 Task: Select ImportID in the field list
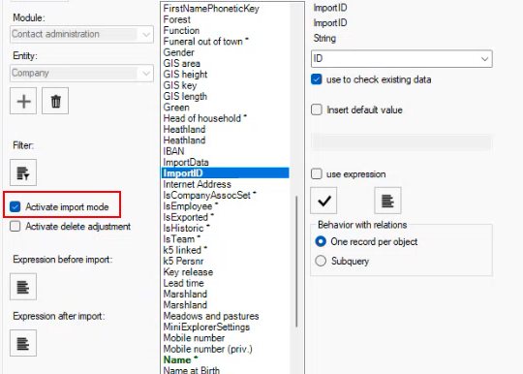click(x=225, y=172)
